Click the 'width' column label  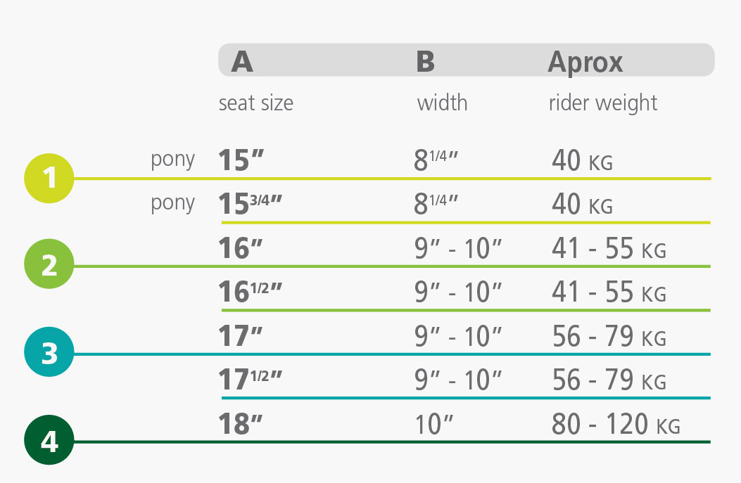pos(443,103)
